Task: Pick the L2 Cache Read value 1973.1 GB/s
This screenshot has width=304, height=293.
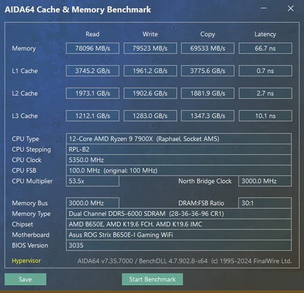Action: (93, 93)
